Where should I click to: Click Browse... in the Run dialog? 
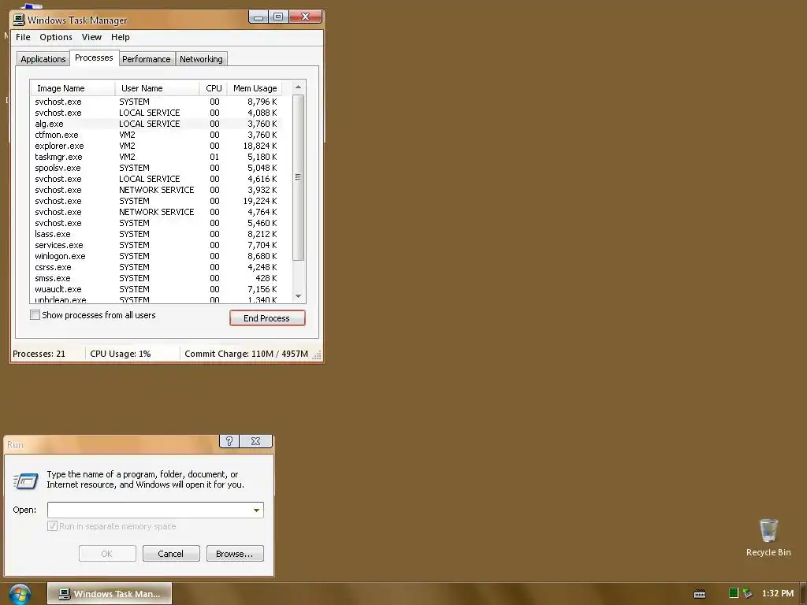coord(235,554)
